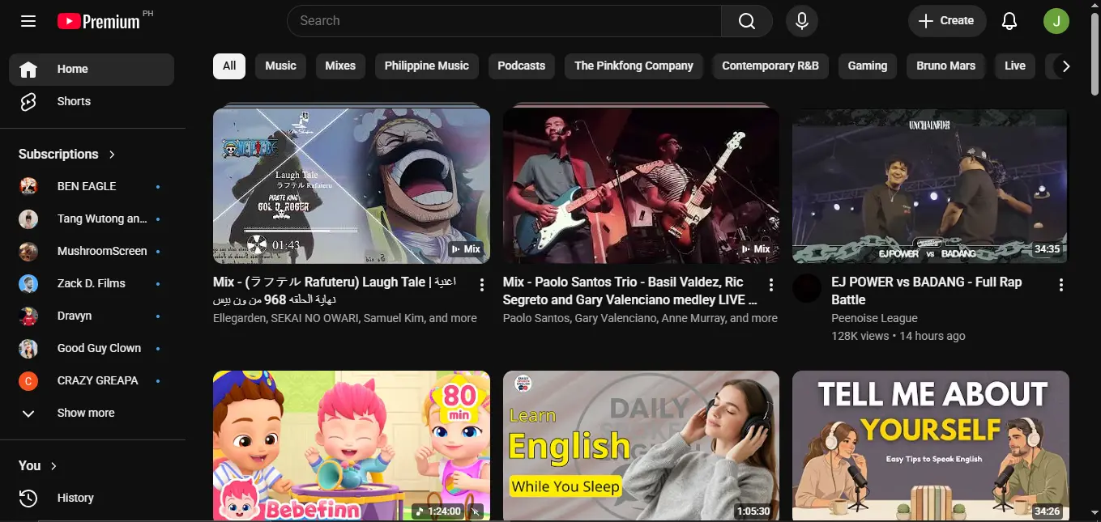The width and height of the screenshot is (1101, 522).
Task: Open Tell Me About Yourself thumbnail
Action: (931, 446)
